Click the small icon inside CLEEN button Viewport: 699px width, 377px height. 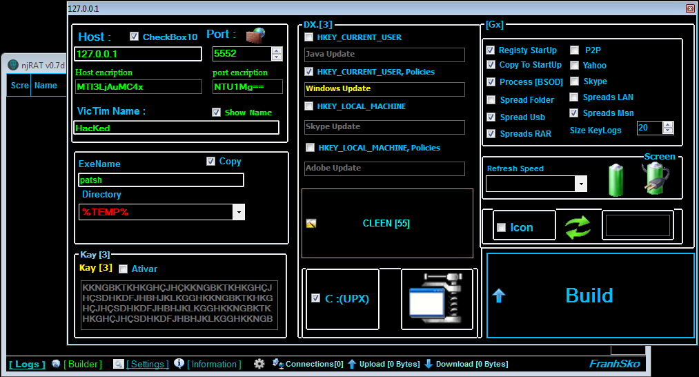click(x=311, y=224)
